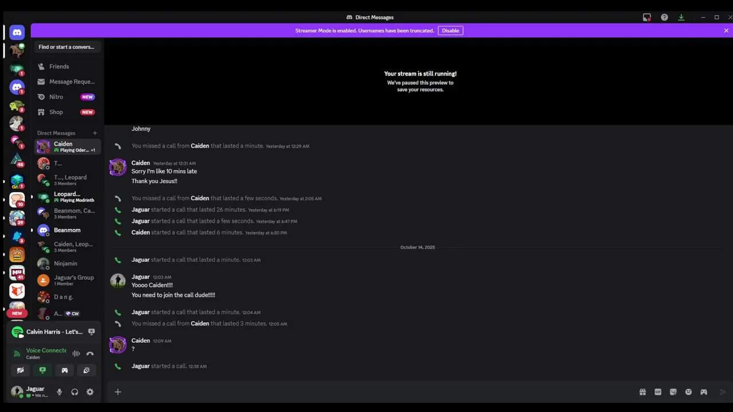733x412 pixels.
Task: Click the October 14, 2025 date divider label
Action: click(417, 247)
